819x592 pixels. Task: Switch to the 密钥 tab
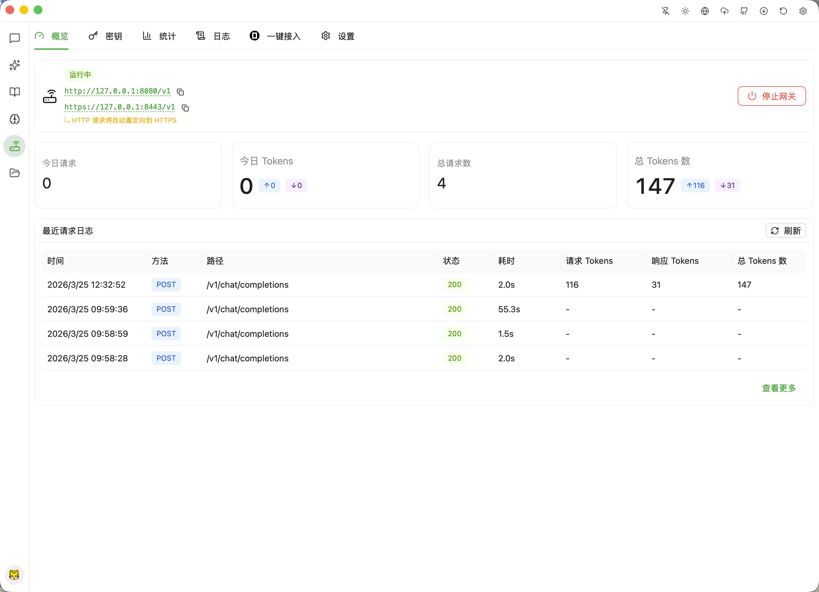click(105, 36)
